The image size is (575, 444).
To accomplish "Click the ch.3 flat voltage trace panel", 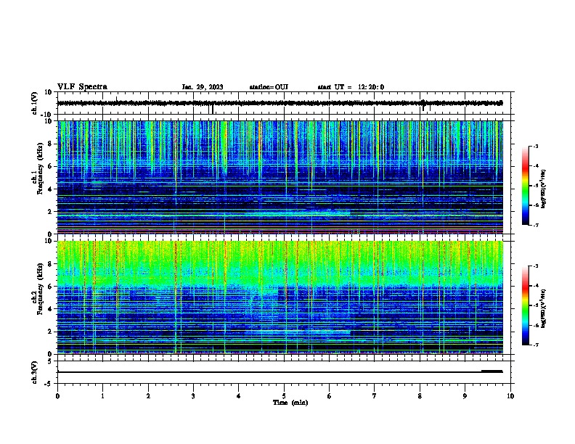I will (x=285, y=372).
